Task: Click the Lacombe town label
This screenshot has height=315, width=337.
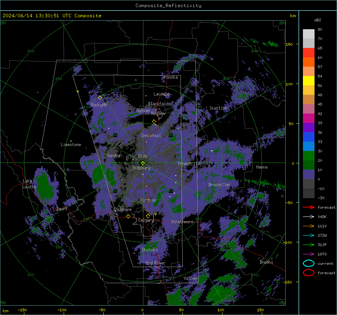Action: (161, 94)
